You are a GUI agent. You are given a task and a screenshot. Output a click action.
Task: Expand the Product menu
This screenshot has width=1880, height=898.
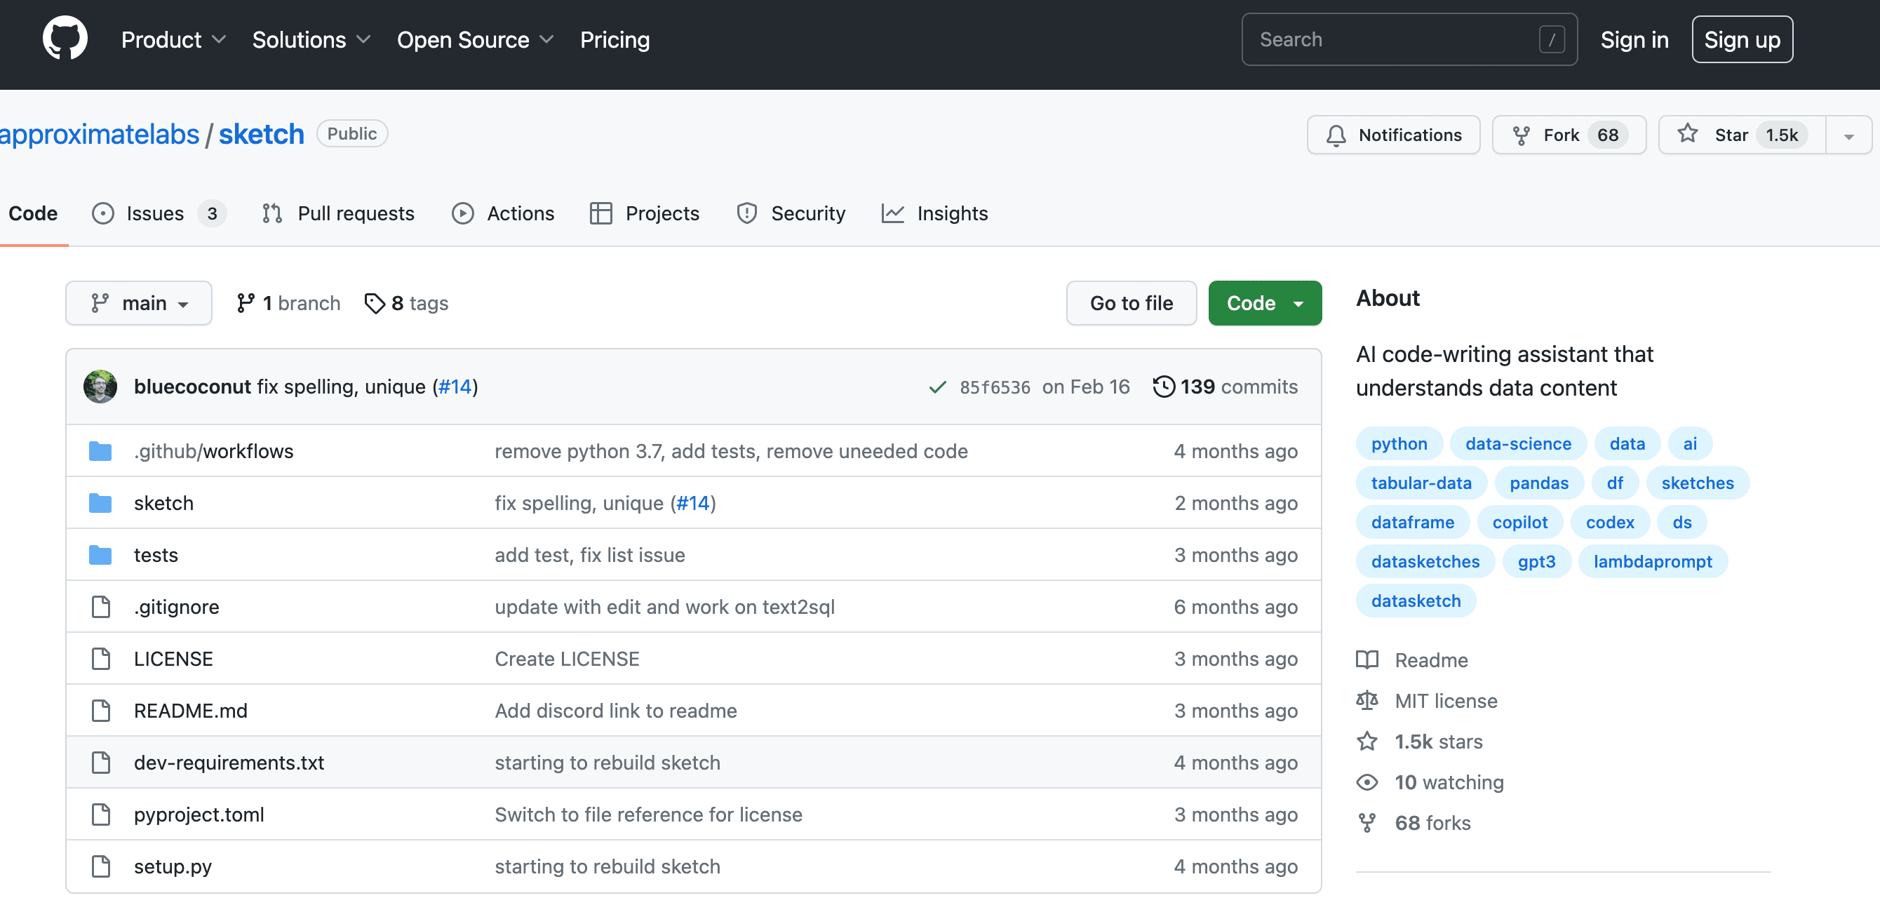pyautogui.click(x=173, y=39)
